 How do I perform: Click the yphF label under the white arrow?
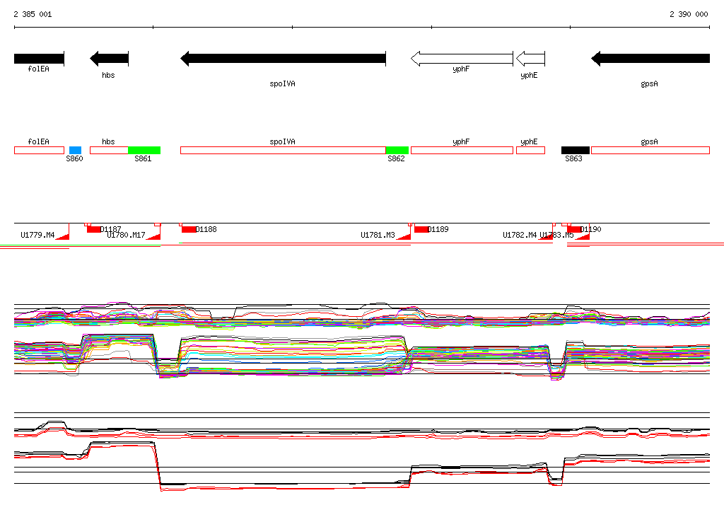point(461,69)
